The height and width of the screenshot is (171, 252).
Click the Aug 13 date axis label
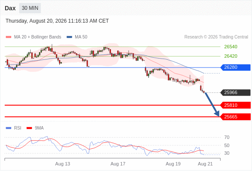coord(62,164)
